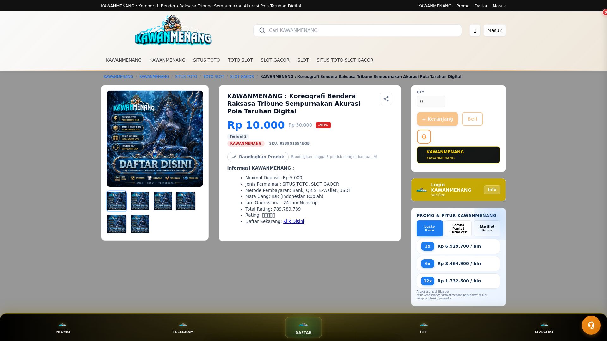Click the Beli button

click(472, 119)
